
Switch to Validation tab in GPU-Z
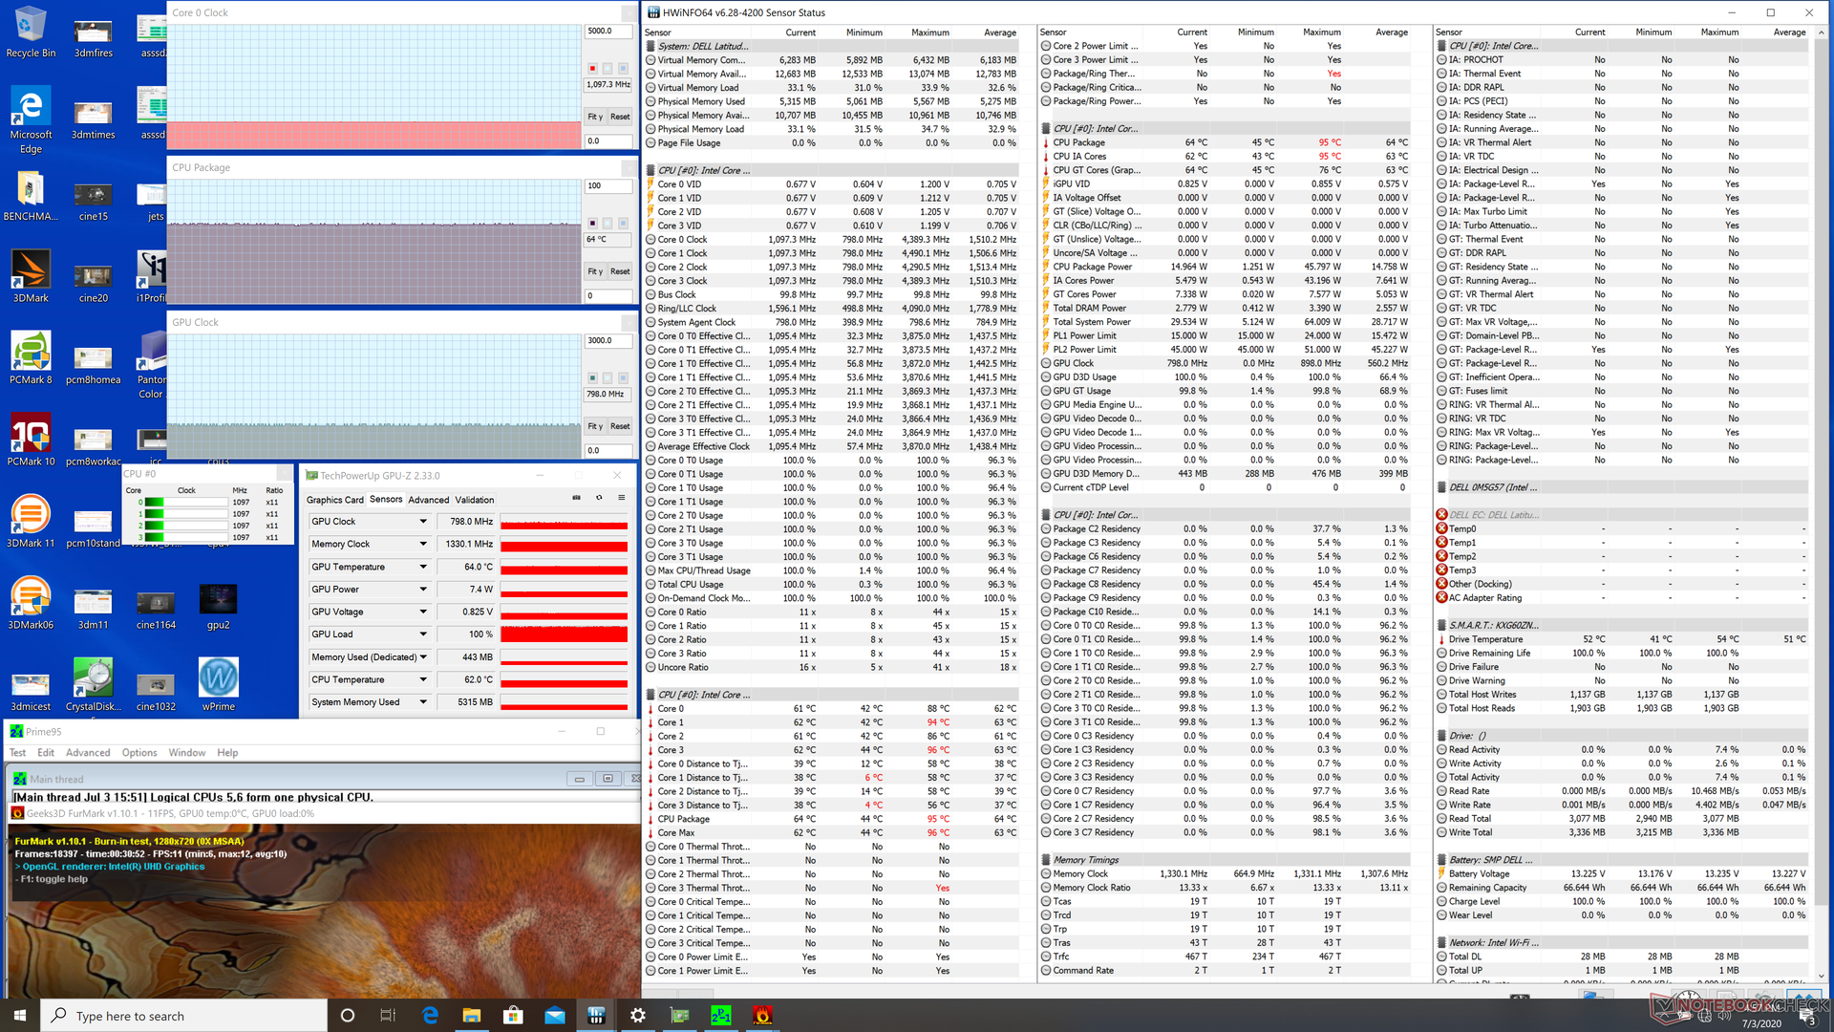coord(475,500)
